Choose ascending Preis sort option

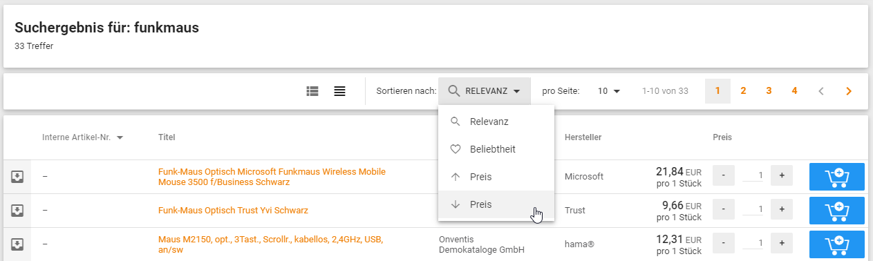pos(496,177)
